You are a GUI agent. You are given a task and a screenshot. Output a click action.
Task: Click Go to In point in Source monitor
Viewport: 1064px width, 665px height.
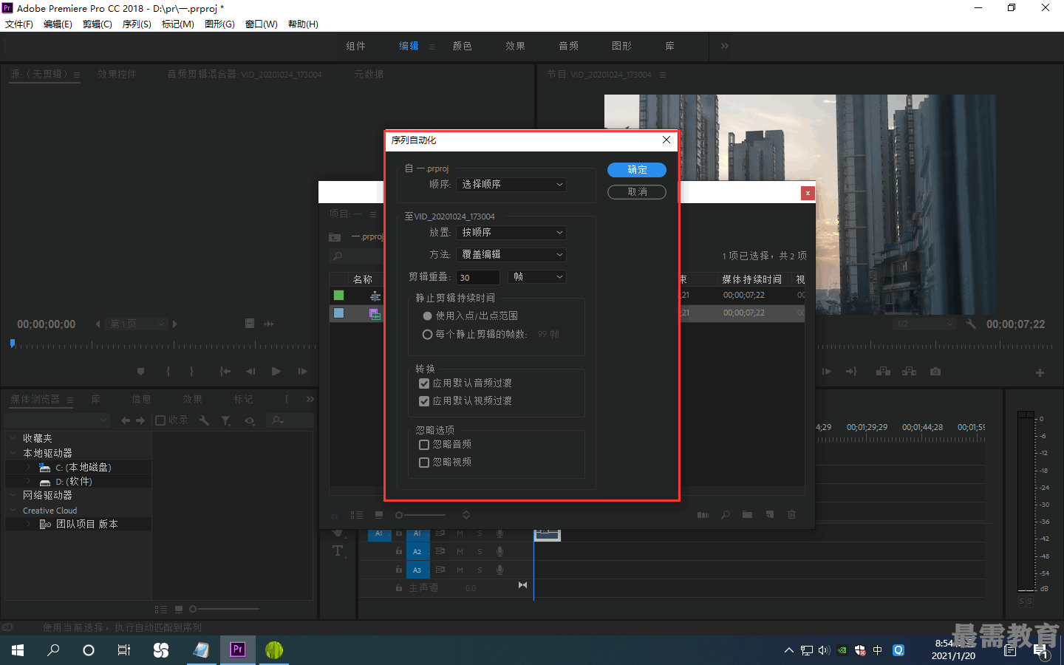(x=225, y=371)
